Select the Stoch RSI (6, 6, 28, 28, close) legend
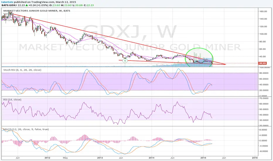The width and height of the screenshot is (273, 161). (22, 70)
